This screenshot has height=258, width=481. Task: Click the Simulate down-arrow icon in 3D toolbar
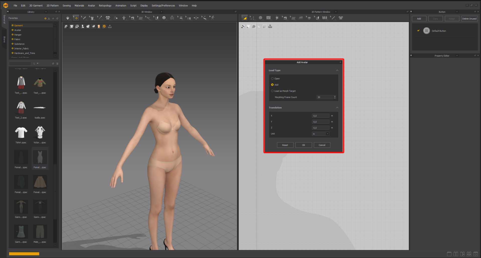[x=68, y=18]
